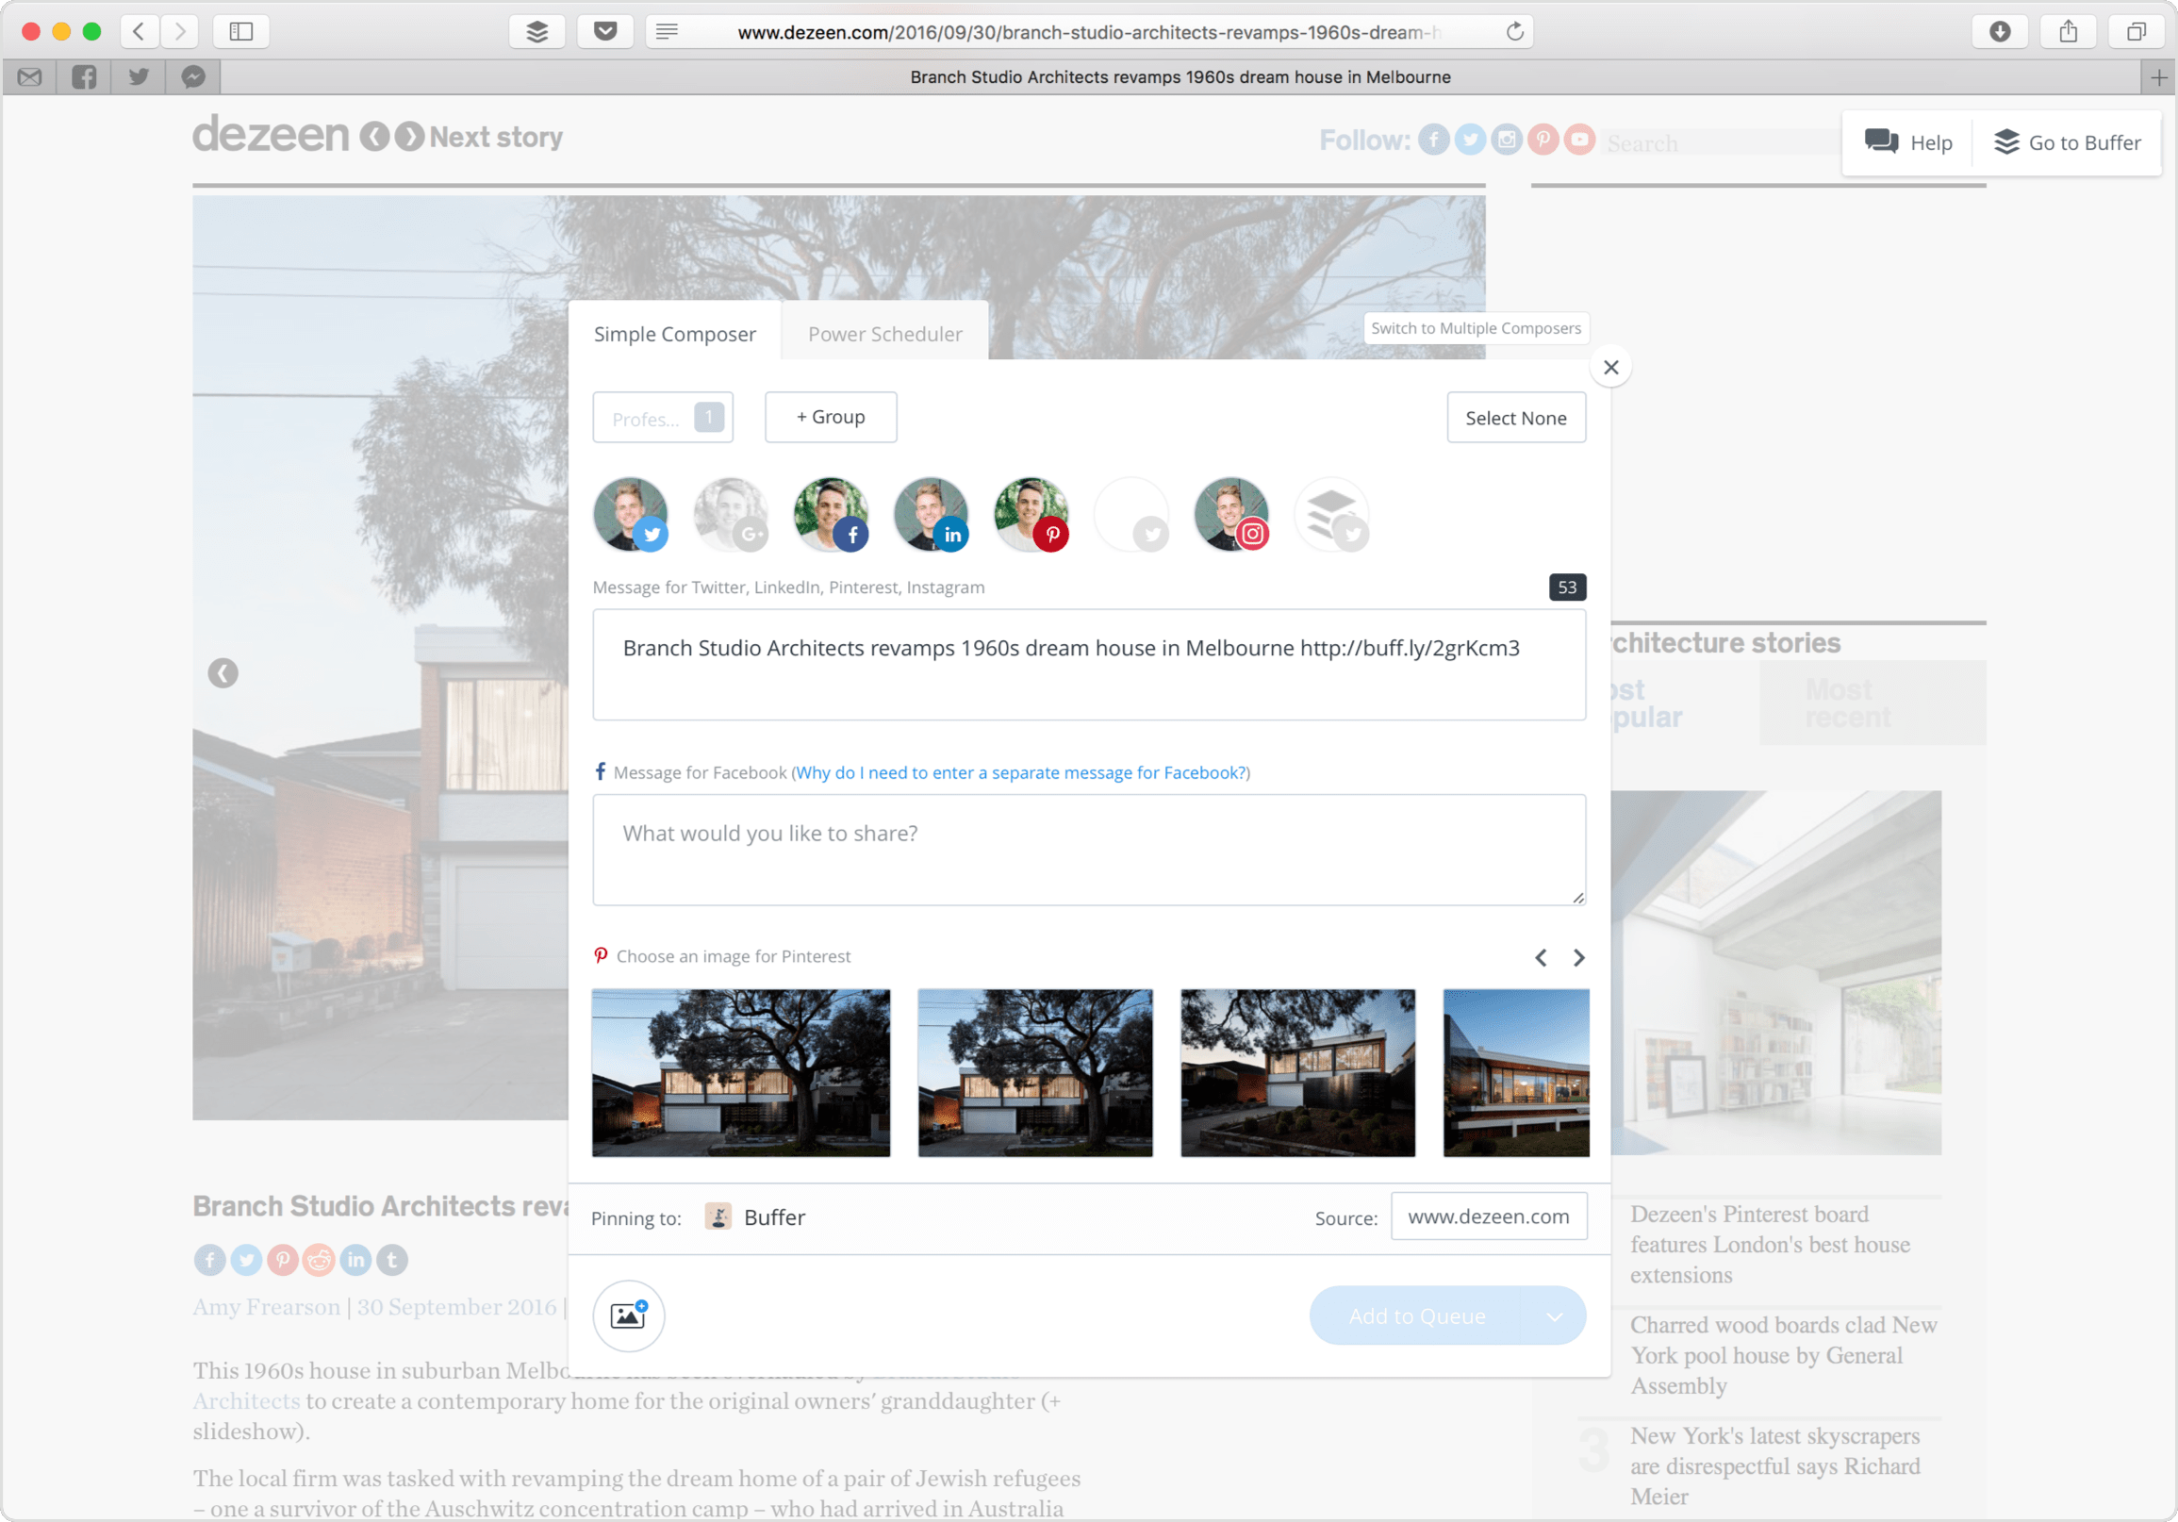
Task: Toggle the Instagram profile avatar selection
Action: 1231,514
